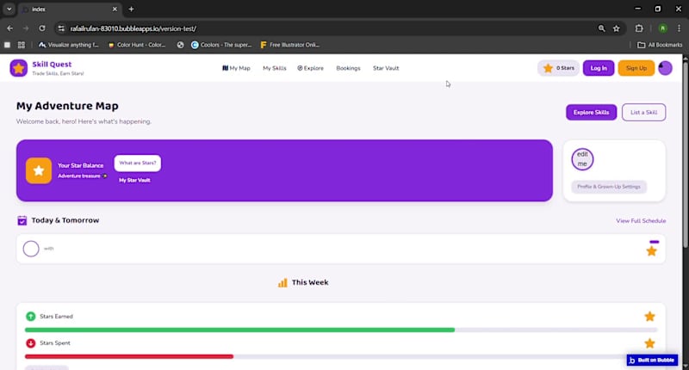Click the 0 Stars balance badge
Viewport: 689px width, 370px height.
(558, 68)
